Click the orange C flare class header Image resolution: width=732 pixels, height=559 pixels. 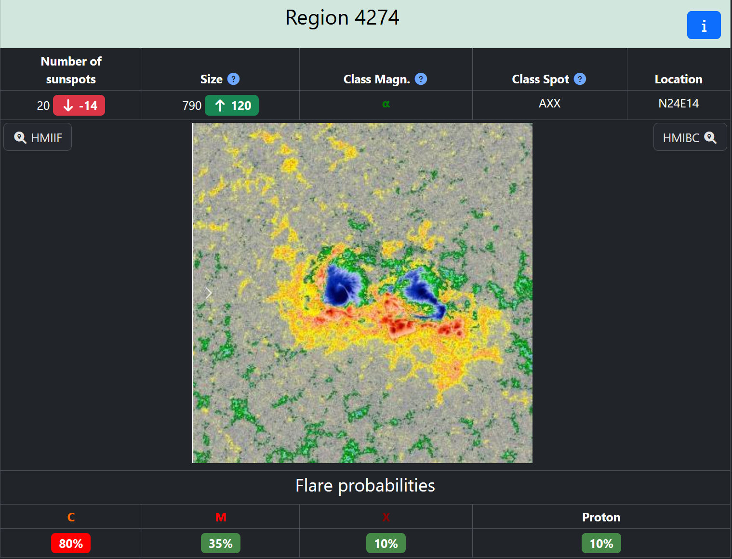(71, 517)
